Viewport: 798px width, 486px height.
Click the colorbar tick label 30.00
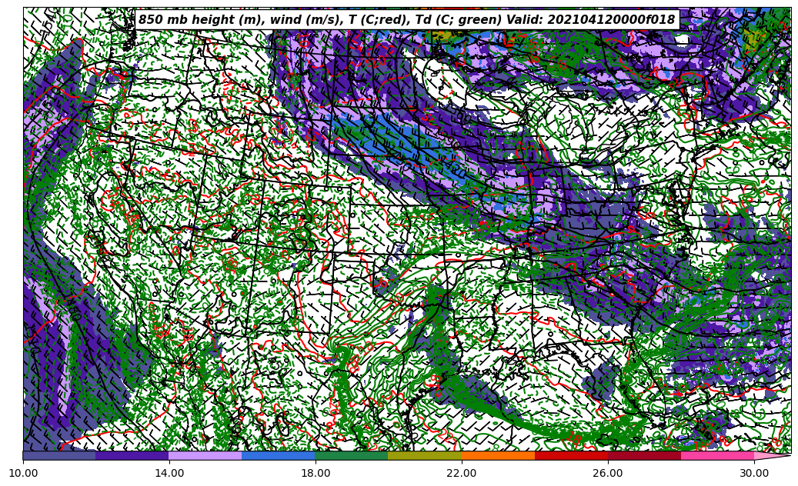click(x=754, y=473)
